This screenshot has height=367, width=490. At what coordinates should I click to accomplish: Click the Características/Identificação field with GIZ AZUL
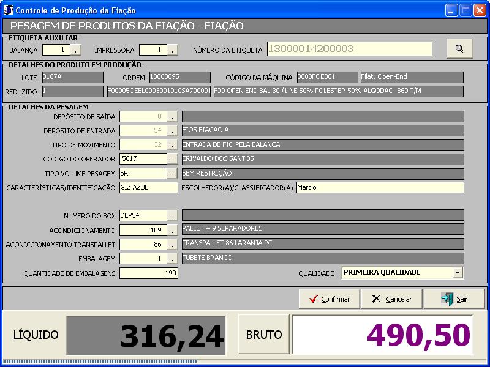[x=148, y=188]
